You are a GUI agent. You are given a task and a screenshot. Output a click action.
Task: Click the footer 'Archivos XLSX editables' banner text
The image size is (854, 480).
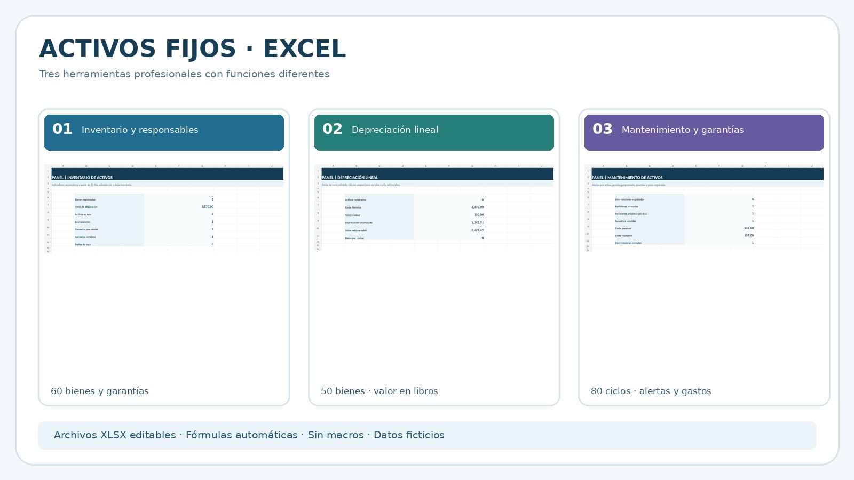click(x=249, y=435)
